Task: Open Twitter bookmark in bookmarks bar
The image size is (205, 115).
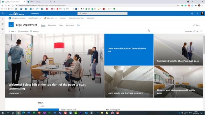Action: click(38, 9)
